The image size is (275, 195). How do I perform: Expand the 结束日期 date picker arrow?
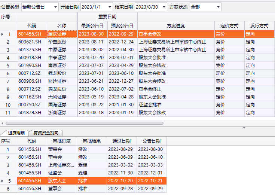[x=164, y=7]
